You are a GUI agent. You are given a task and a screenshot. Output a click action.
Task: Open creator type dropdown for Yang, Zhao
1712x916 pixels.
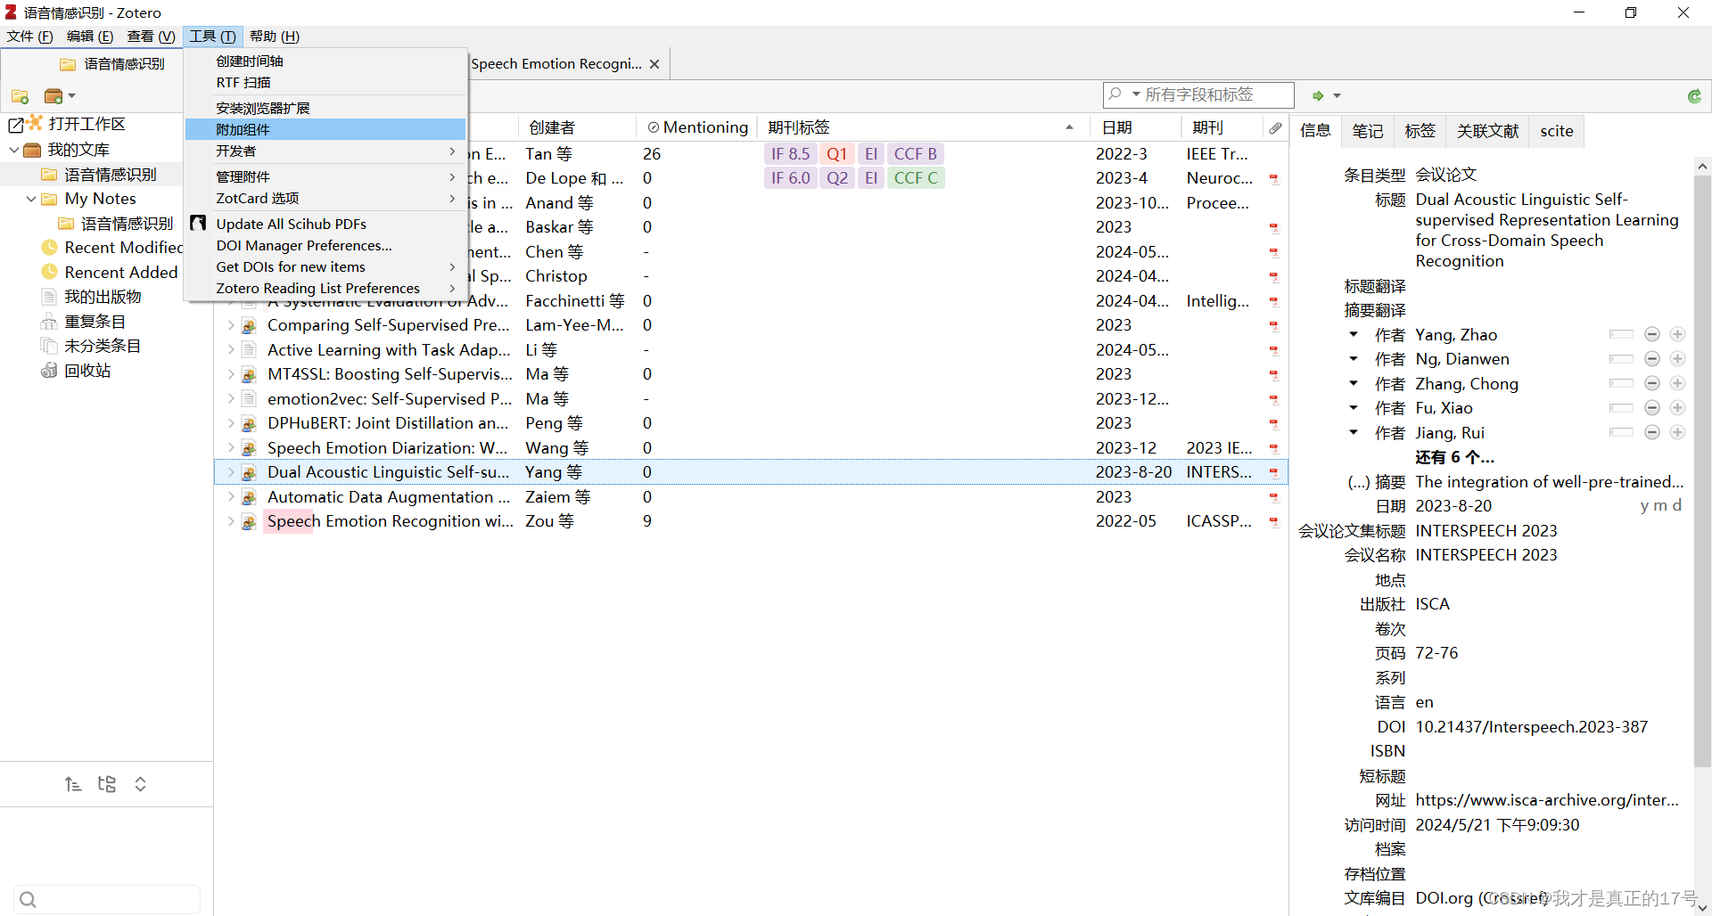1354,335
